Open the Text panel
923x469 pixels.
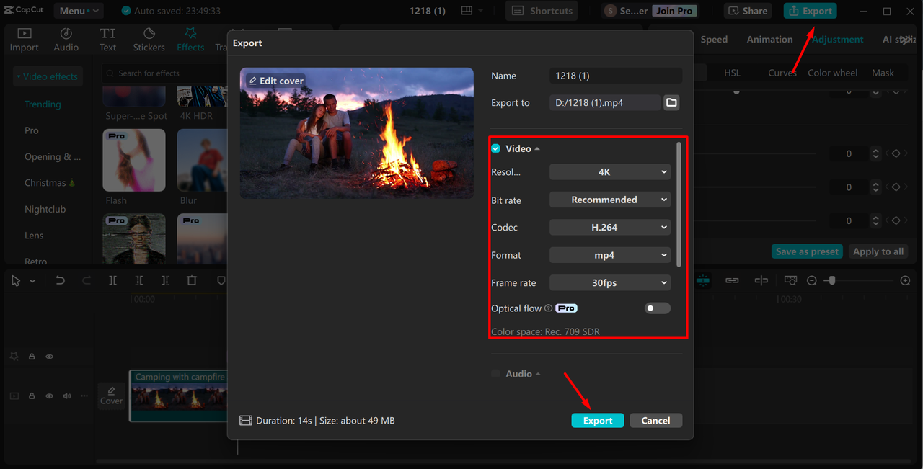107,40
